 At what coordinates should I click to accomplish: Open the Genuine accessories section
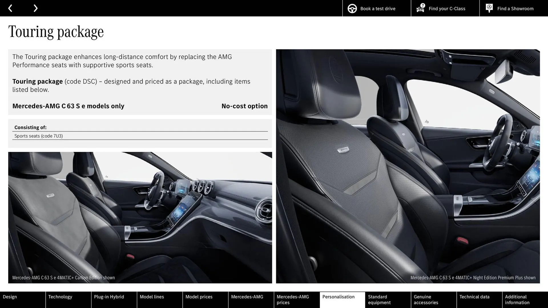pyautogui.click(x=426, y=300)
